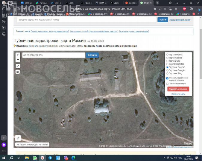Open link Почему участка нет на кадастровой карте
The width and height of the screenshot is (202, 161).
[50, 31]
